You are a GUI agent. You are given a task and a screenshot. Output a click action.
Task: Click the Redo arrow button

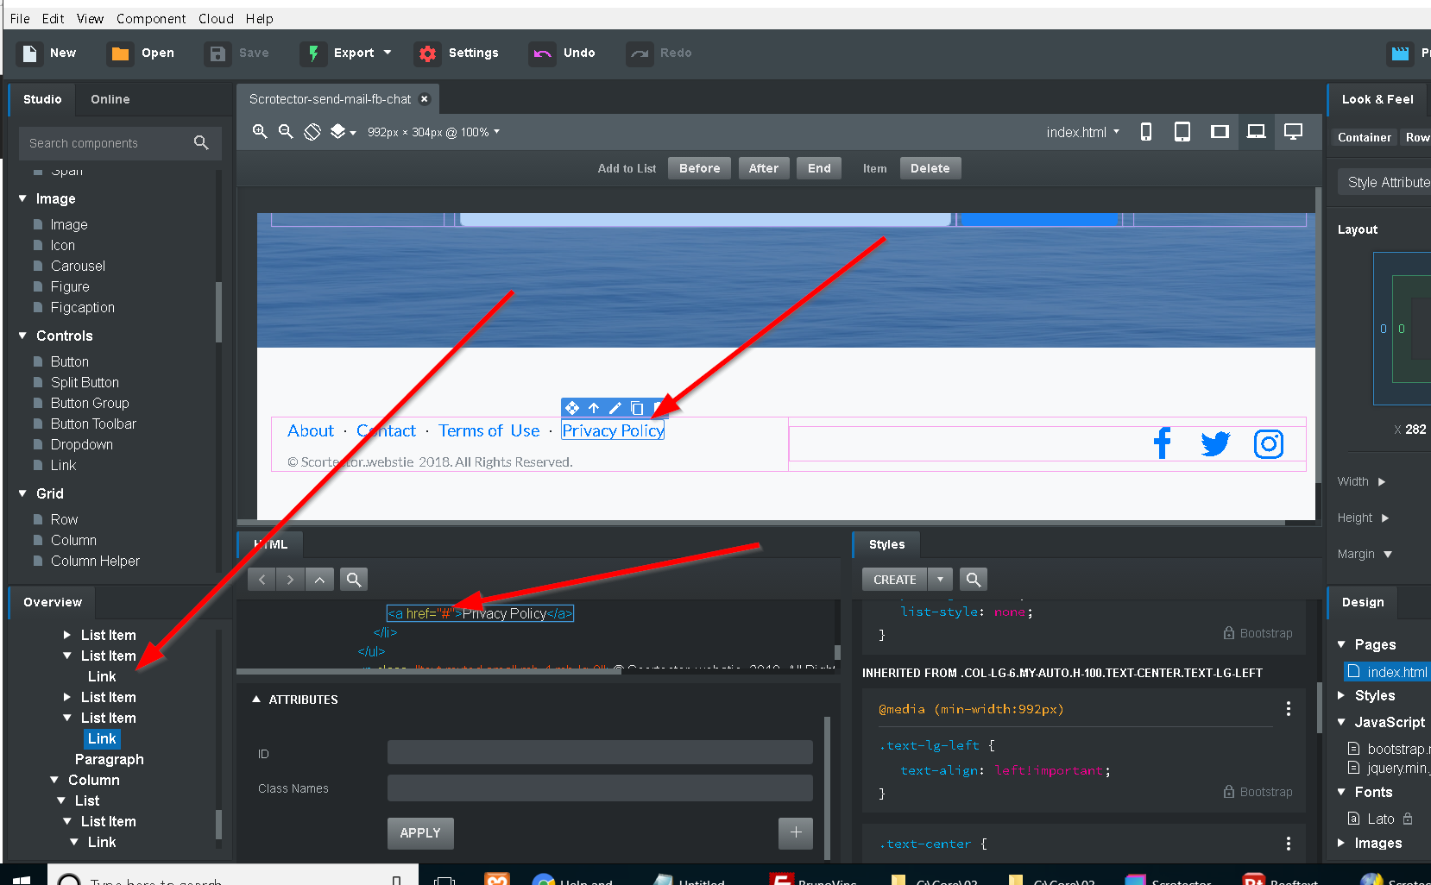pos(640,53)
